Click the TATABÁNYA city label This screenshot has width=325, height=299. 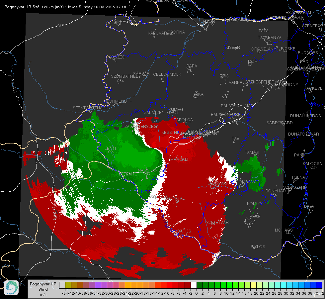pyautogui.click(x=270, y=38)
